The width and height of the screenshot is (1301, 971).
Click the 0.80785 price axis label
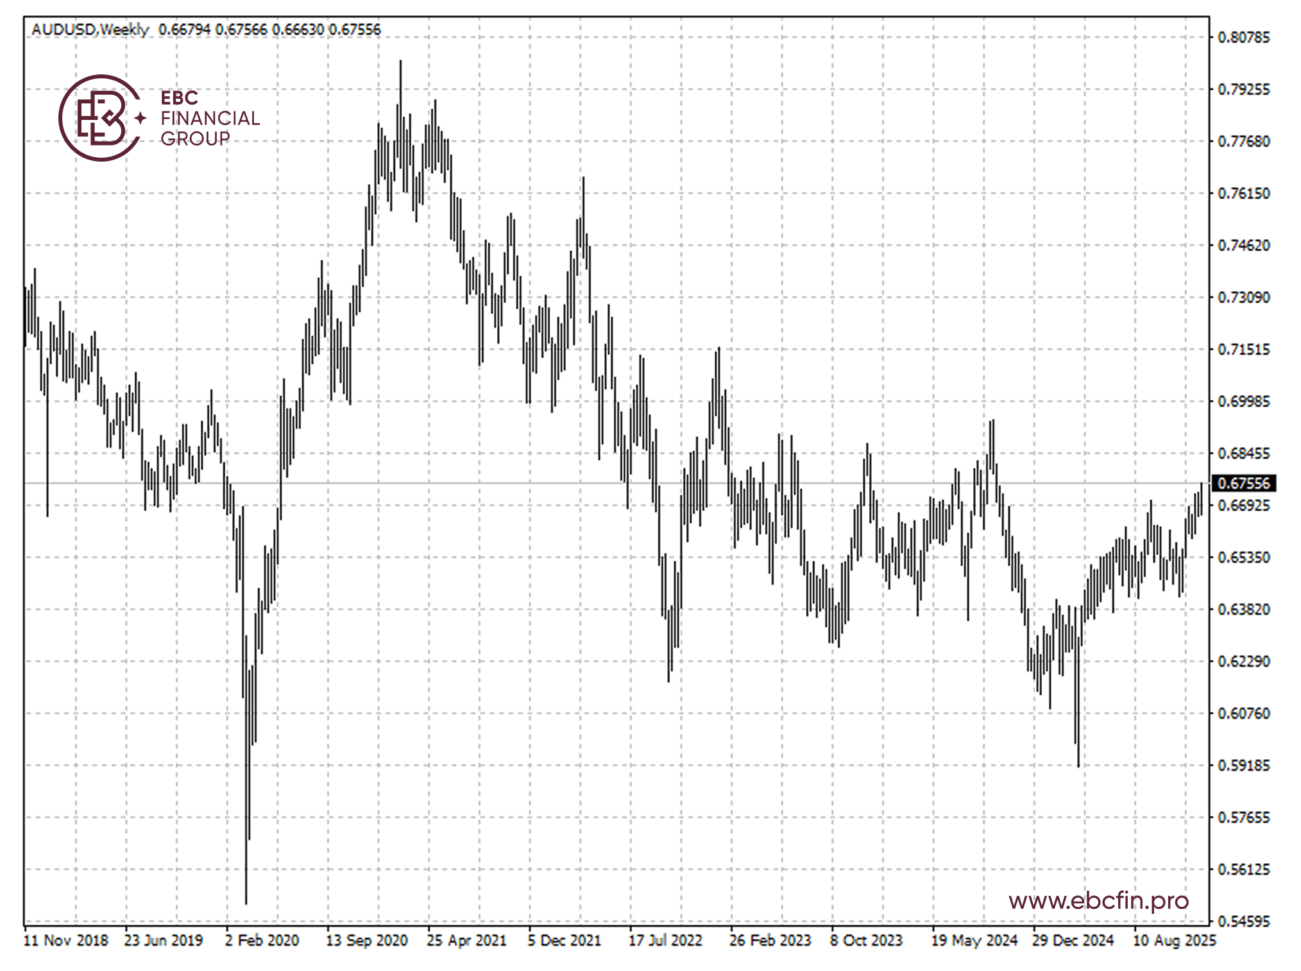(1243, 37)
